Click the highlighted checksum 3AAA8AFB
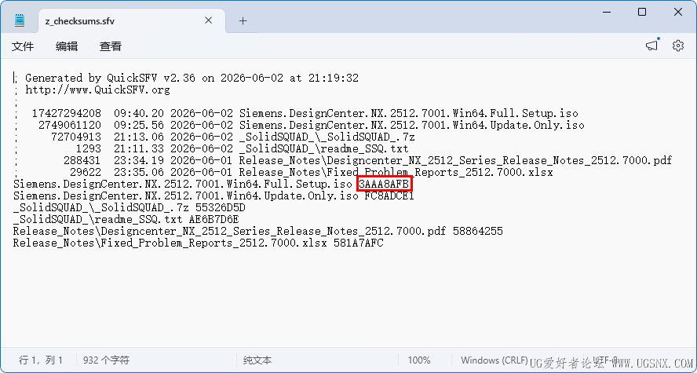Image resolution: width=697 pixels, height=373 pixels. [385, 184]
